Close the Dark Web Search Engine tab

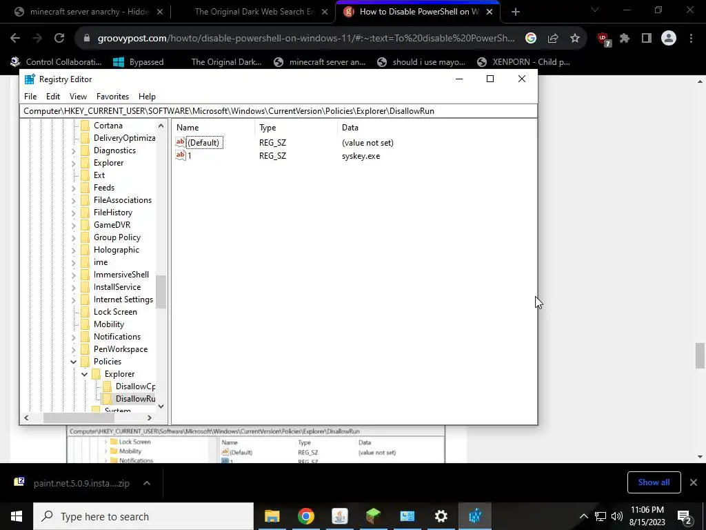325,12
